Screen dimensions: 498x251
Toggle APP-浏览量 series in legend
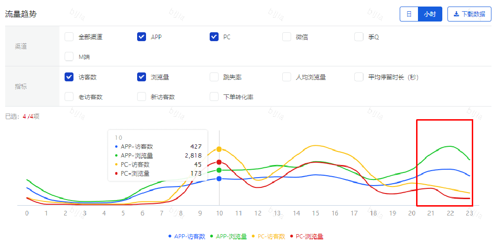point(228,237)
